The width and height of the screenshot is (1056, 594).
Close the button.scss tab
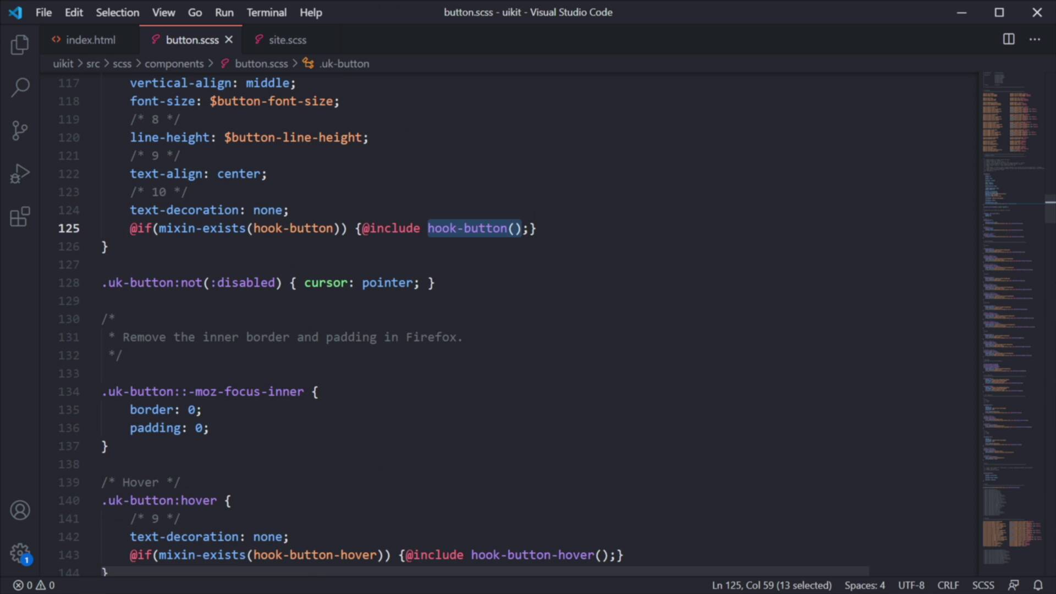tap(229, 40)
